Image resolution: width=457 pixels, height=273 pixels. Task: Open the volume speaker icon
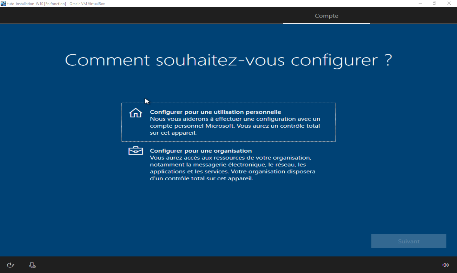(446, 265)
